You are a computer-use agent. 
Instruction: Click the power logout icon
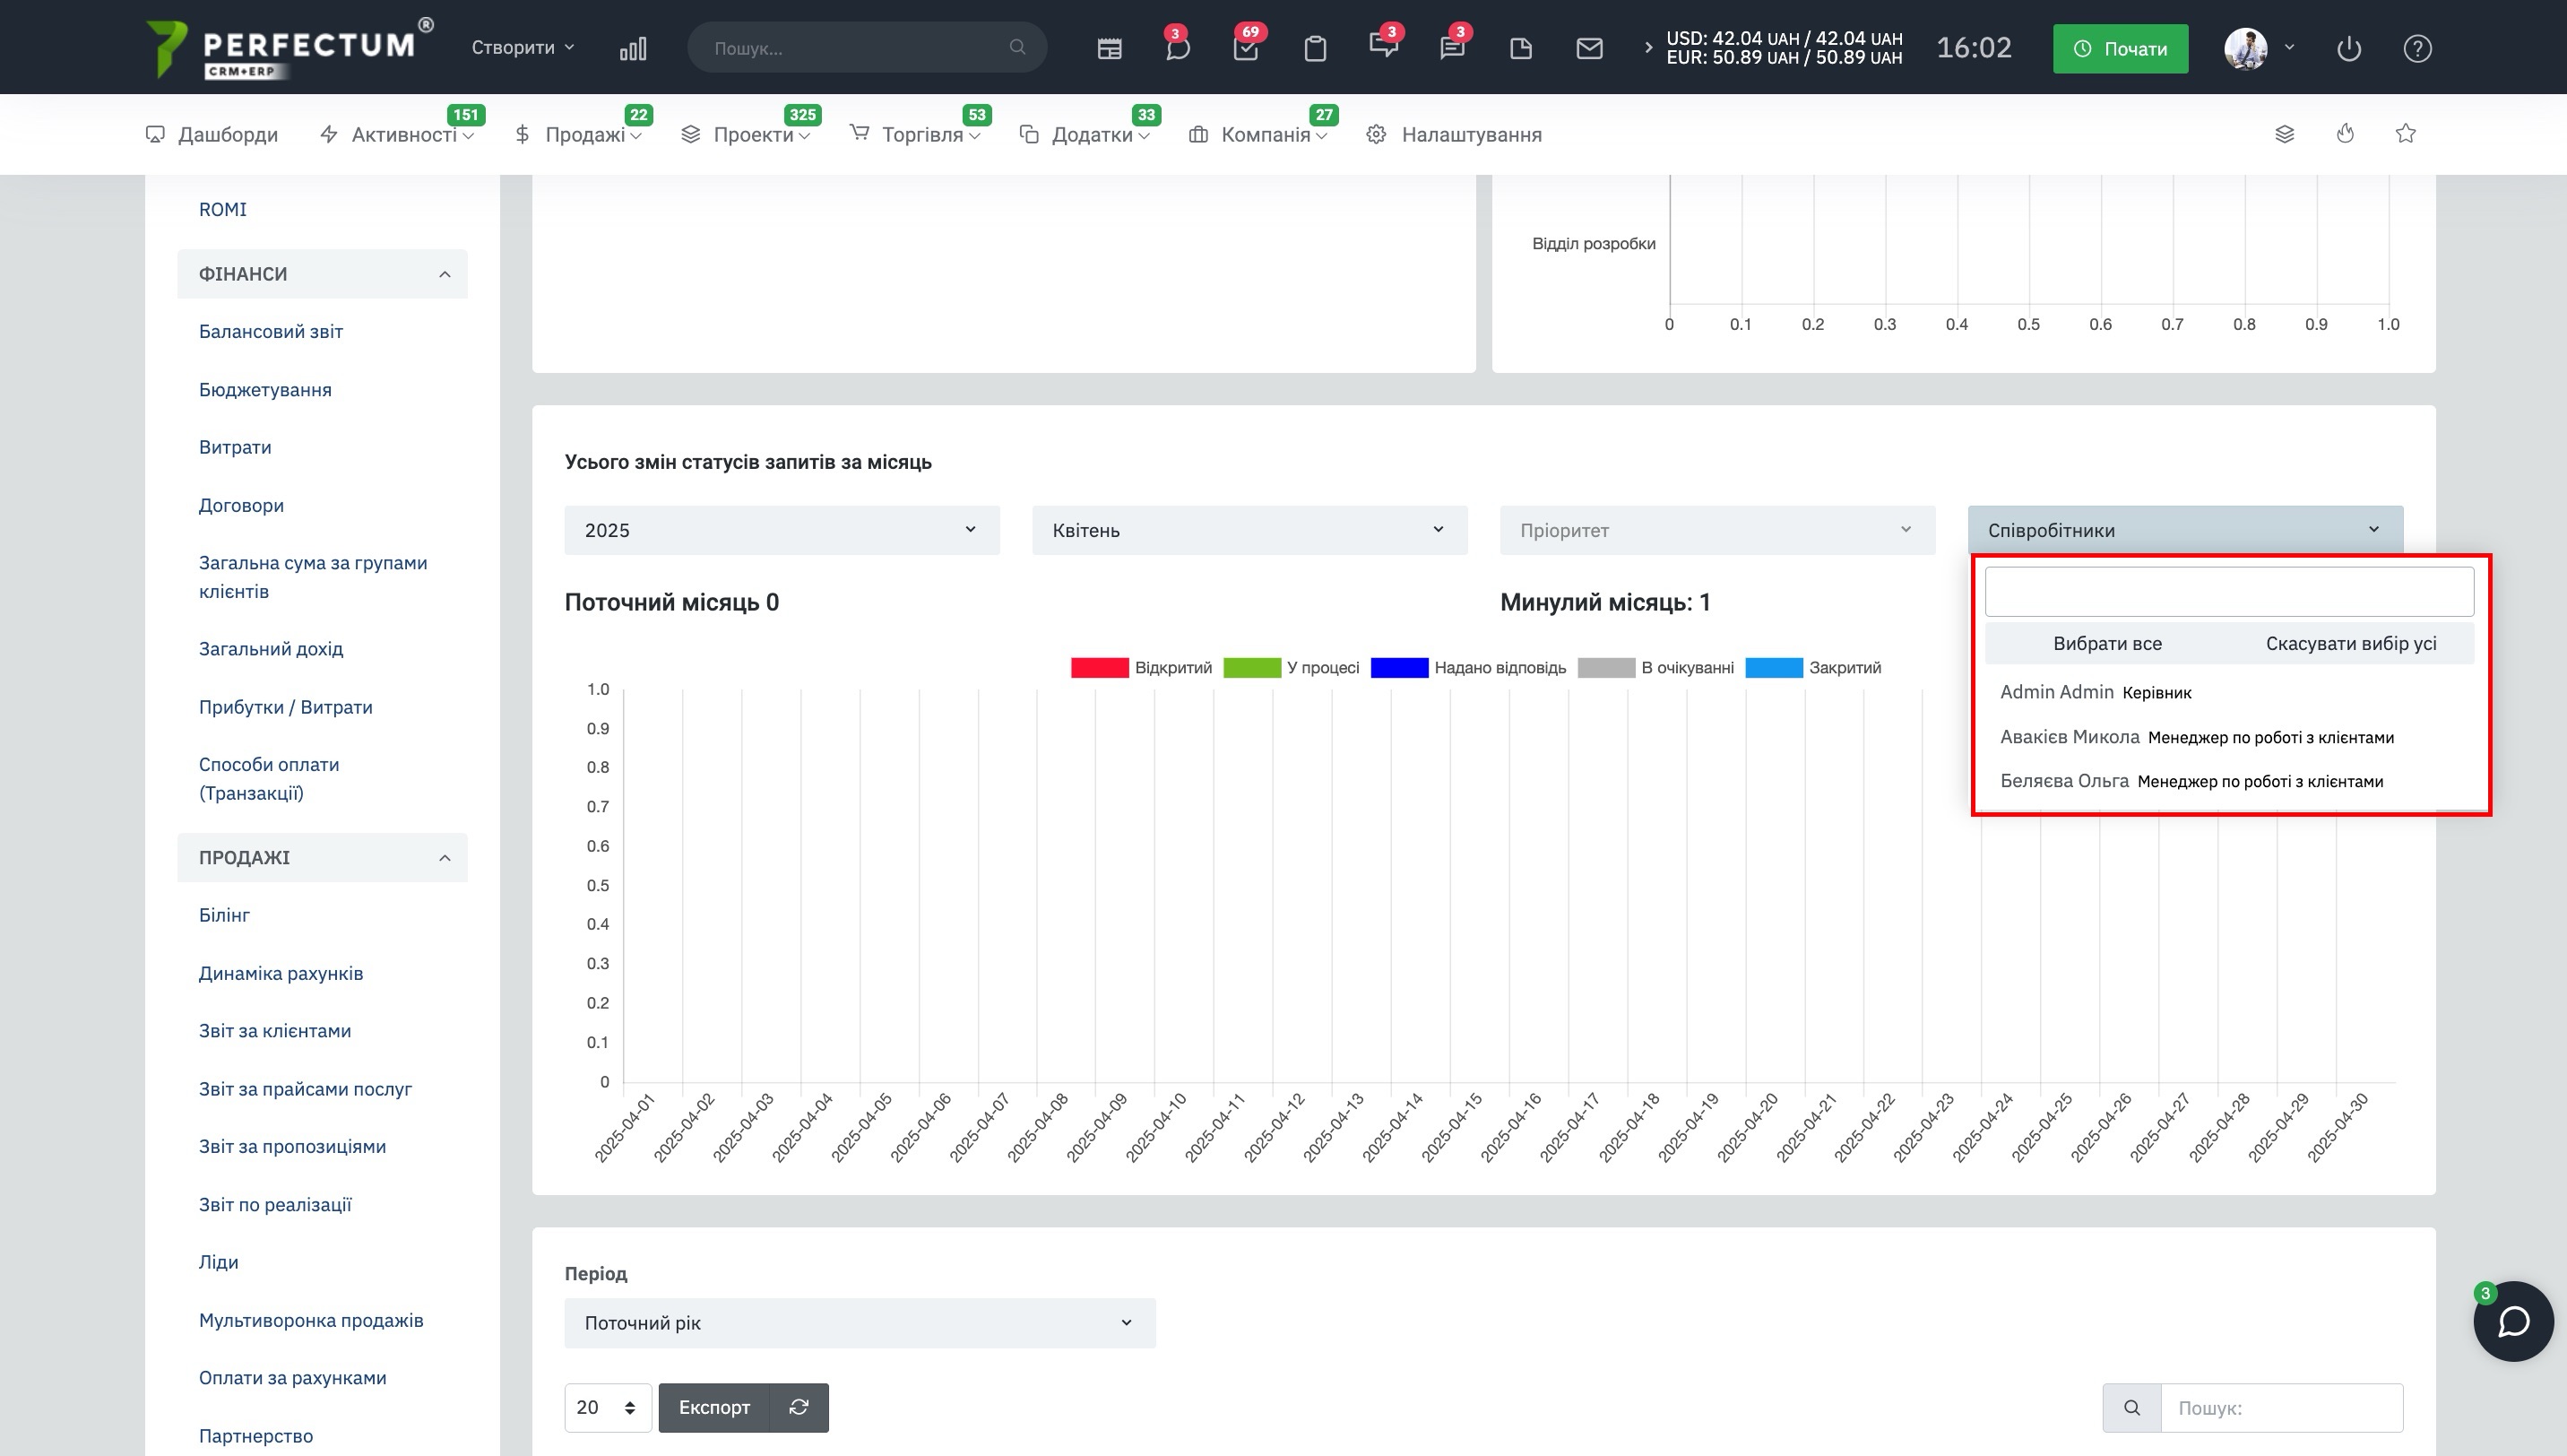tap(2349, 48)
